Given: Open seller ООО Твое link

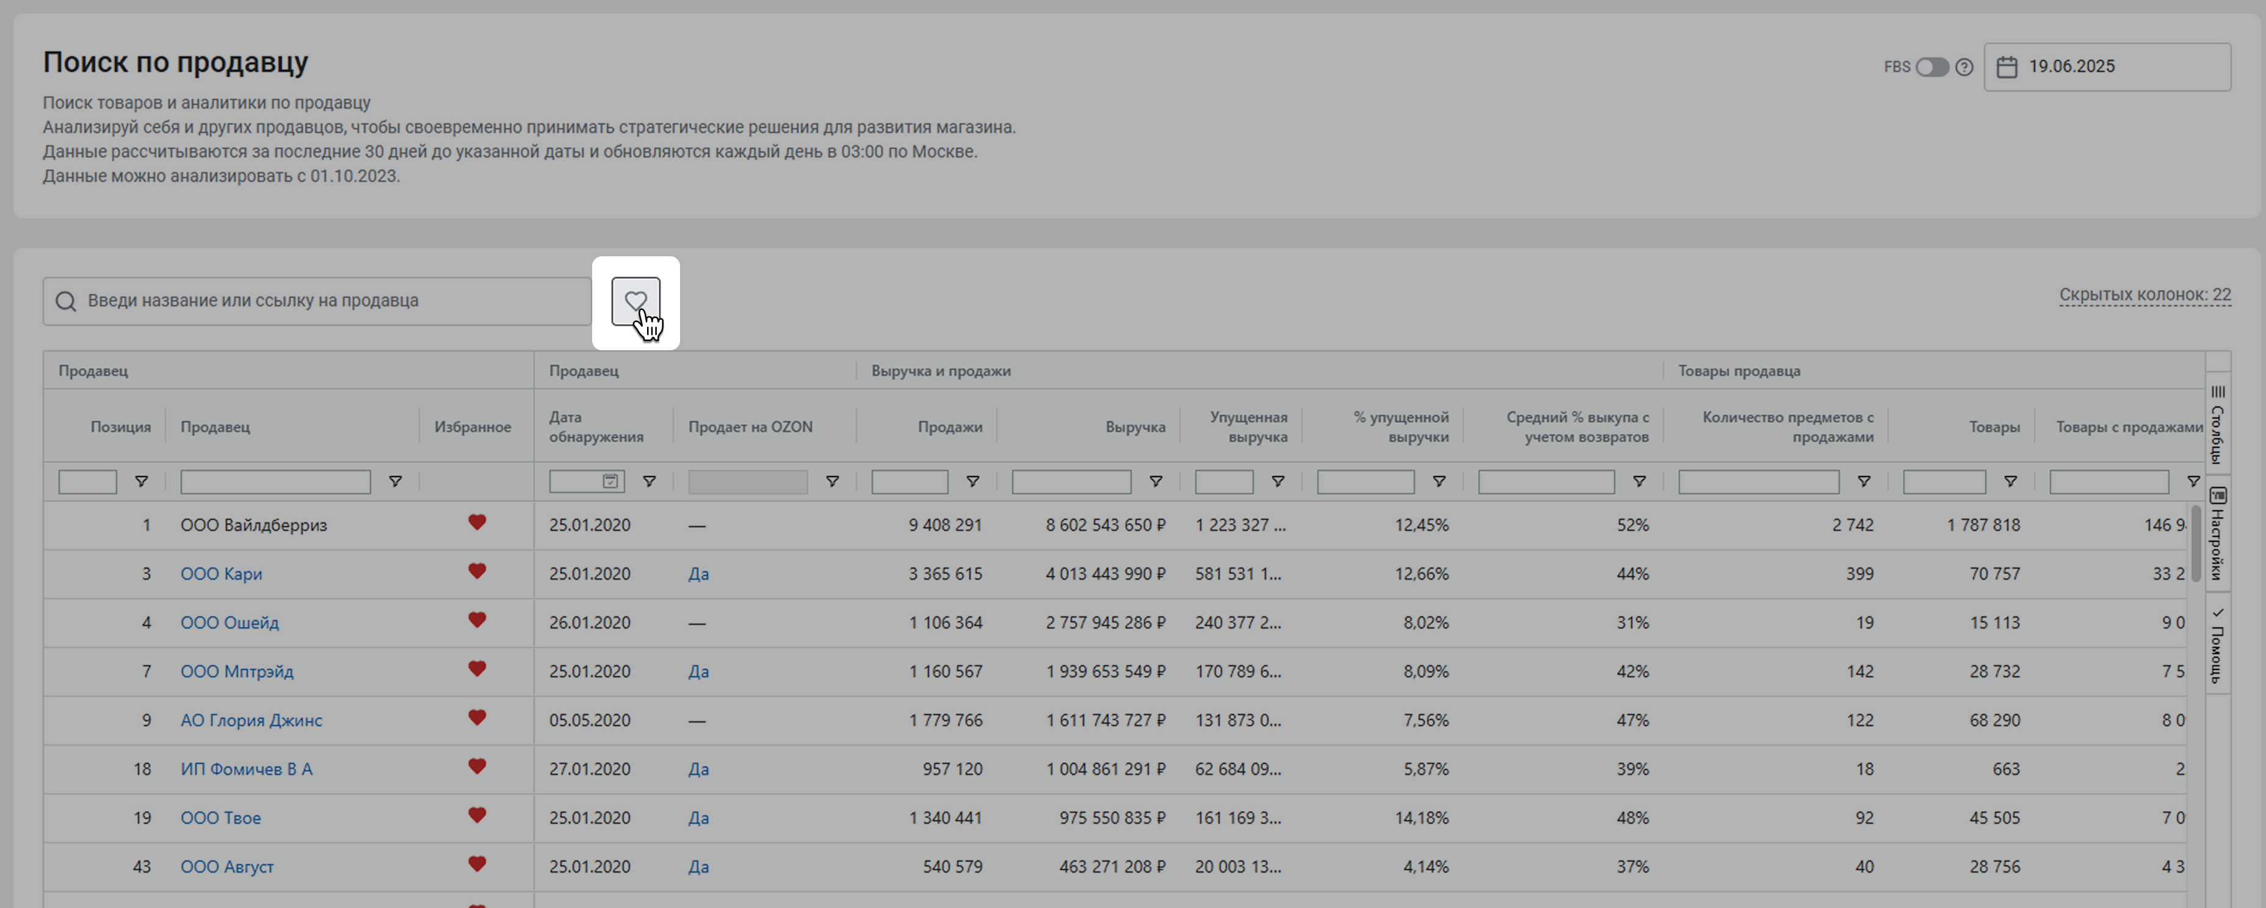Looking at the screenshot, I should [x=221, y=818].
